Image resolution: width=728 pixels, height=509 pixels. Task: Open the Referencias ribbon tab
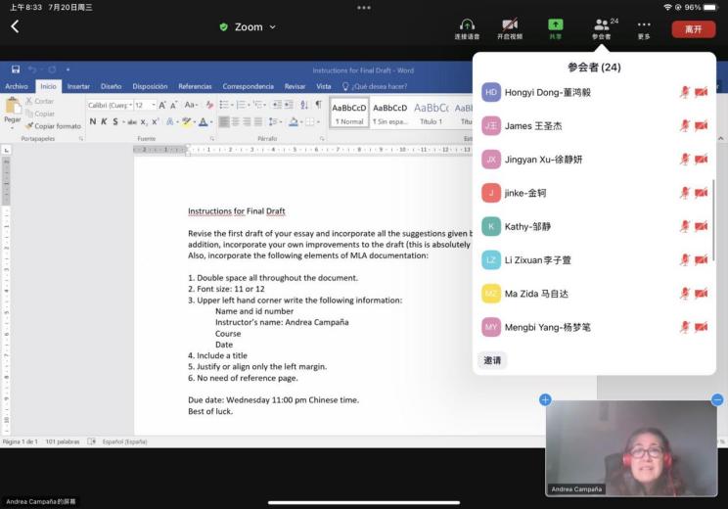195,86
